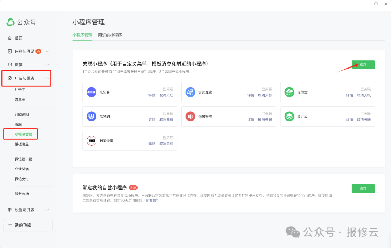Click the 已关联 status on 档案快查
391x248 pixels.
[168, 138]
